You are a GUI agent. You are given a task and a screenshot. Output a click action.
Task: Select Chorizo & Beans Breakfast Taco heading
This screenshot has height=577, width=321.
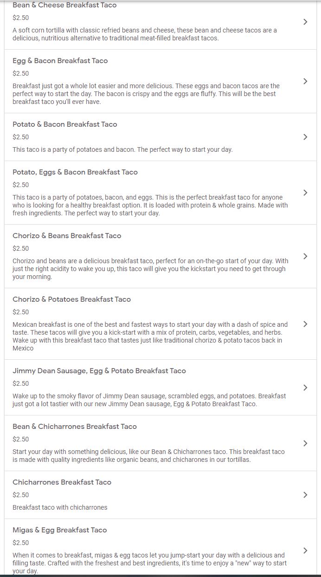tap(67, 236)
